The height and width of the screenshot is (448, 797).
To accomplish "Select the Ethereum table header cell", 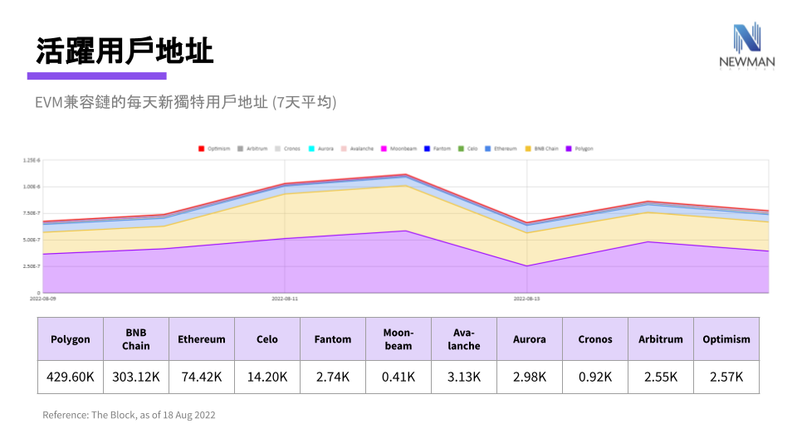I will 201,339.
